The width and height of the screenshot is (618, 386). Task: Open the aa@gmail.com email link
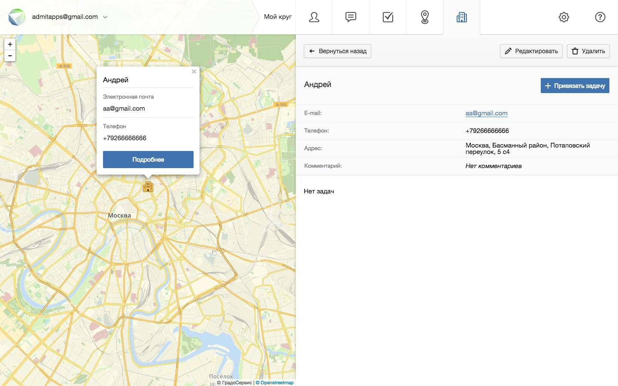(x=486, y=113)
